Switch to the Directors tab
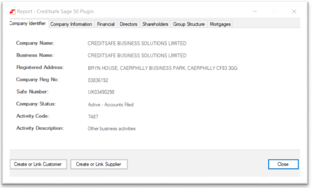The image size is (312, 188). tap(128, 24)
